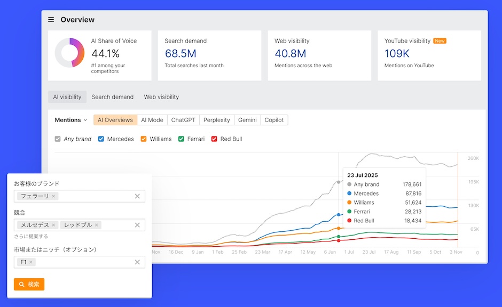
Task: Uncheck the Ferrari checkbox
Action: click(x=181, y=139)
